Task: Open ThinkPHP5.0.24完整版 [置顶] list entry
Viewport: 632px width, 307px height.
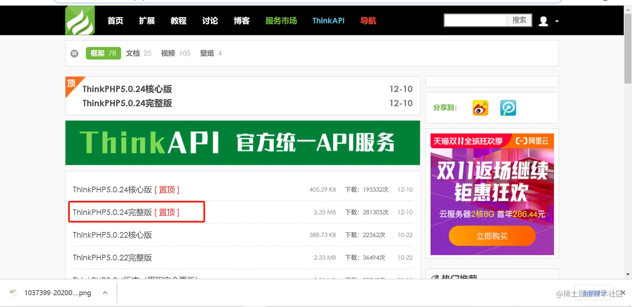Action: pos(126,212)
